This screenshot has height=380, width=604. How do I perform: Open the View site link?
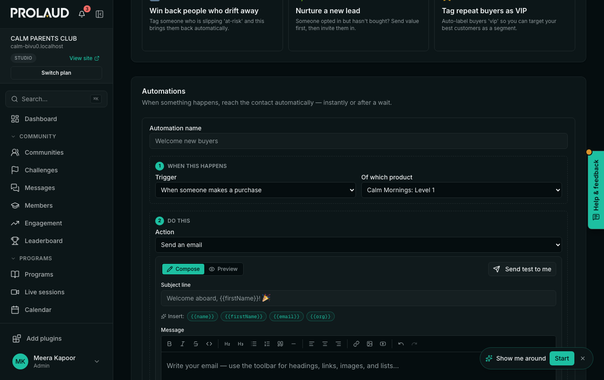point(84,58)
